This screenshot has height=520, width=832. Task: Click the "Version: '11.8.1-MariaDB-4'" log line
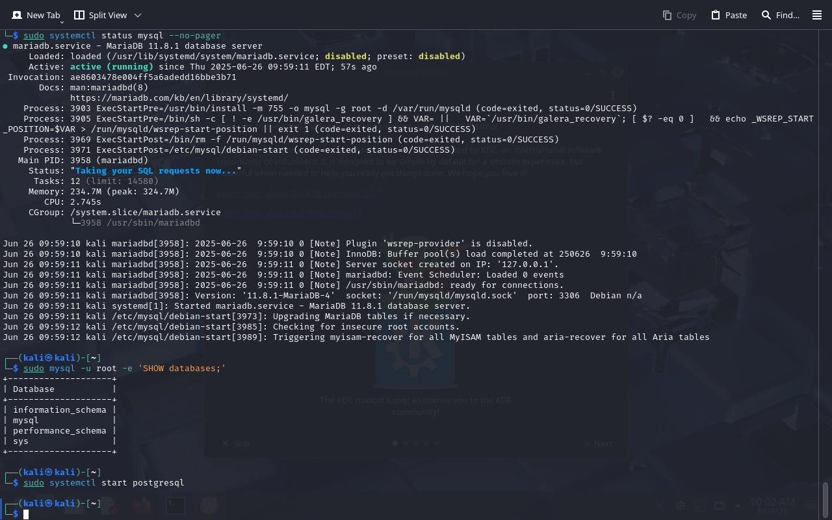(322, 296)
